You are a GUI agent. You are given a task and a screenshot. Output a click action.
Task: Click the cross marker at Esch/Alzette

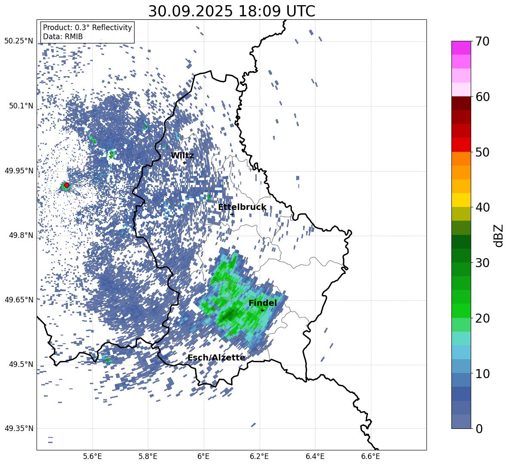tap(201, 365)
